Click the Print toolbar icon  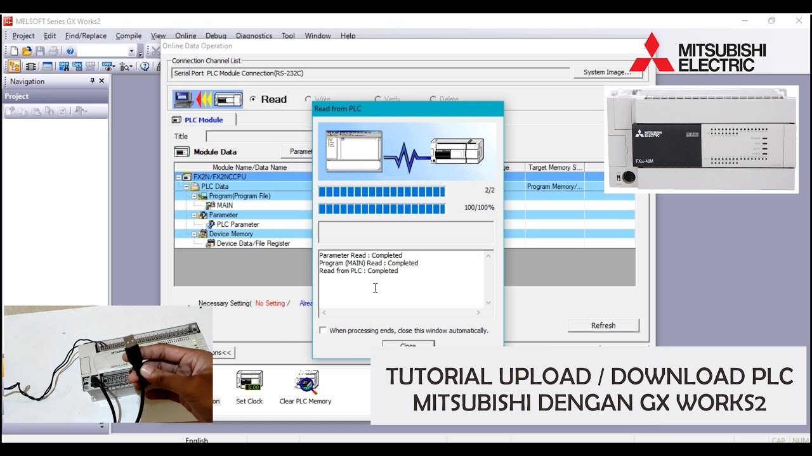pos(54,51)
